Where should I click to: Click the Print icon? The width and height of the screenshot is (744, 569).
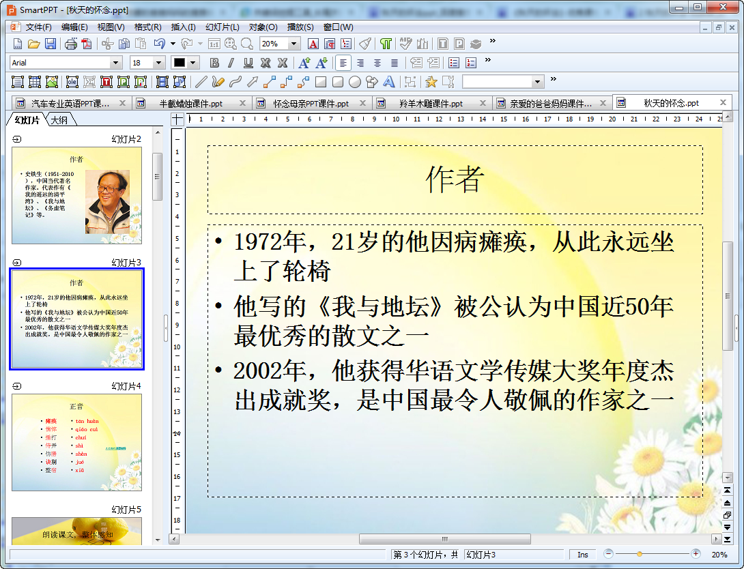[x=71, y=44]
